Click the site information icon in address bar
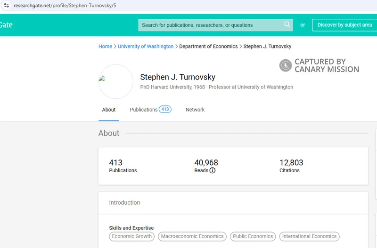 pos(7,5)
